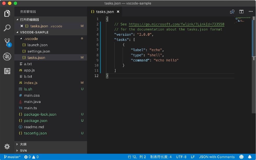Open settings.json in the file tree
Image resolution: width=256 pixels, height=160 pixels.
pos(51,51)
